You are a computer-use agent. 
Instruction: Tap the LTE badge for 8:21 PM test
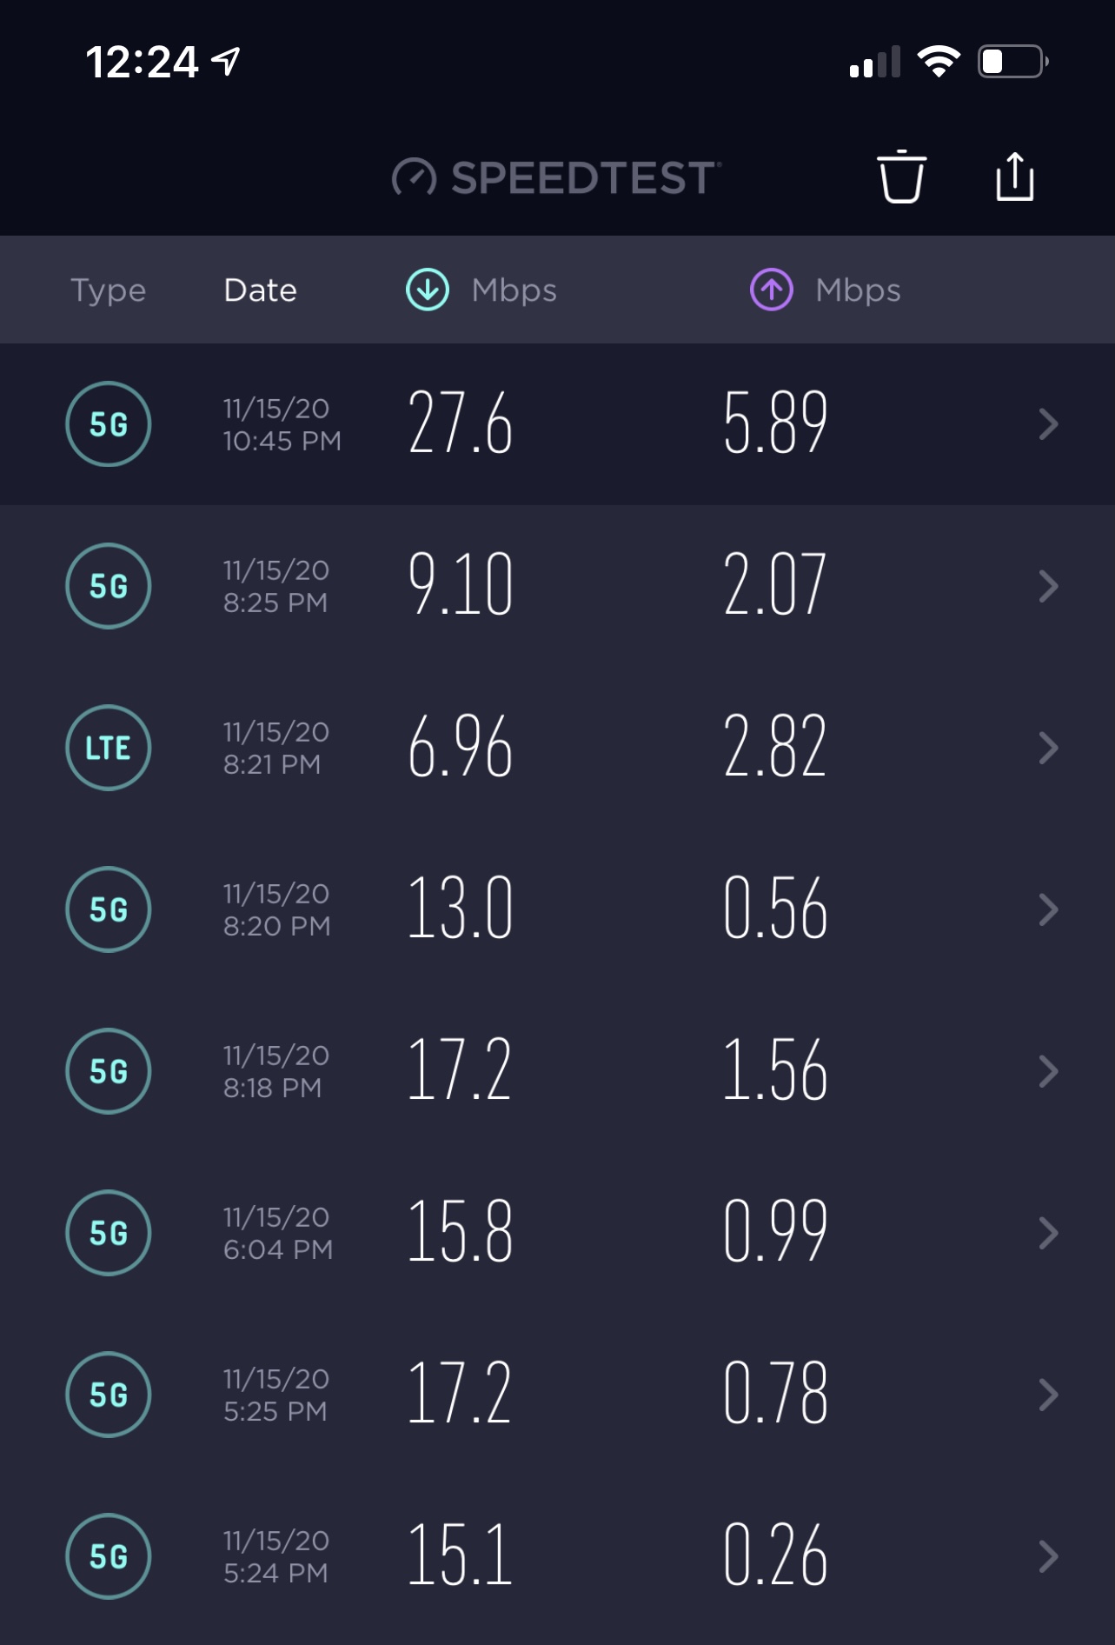point(109,748)
